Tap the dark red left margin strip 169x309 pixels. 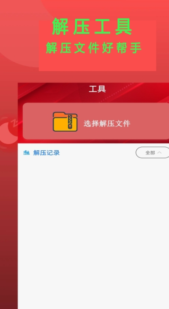click(x=9, y=237)
